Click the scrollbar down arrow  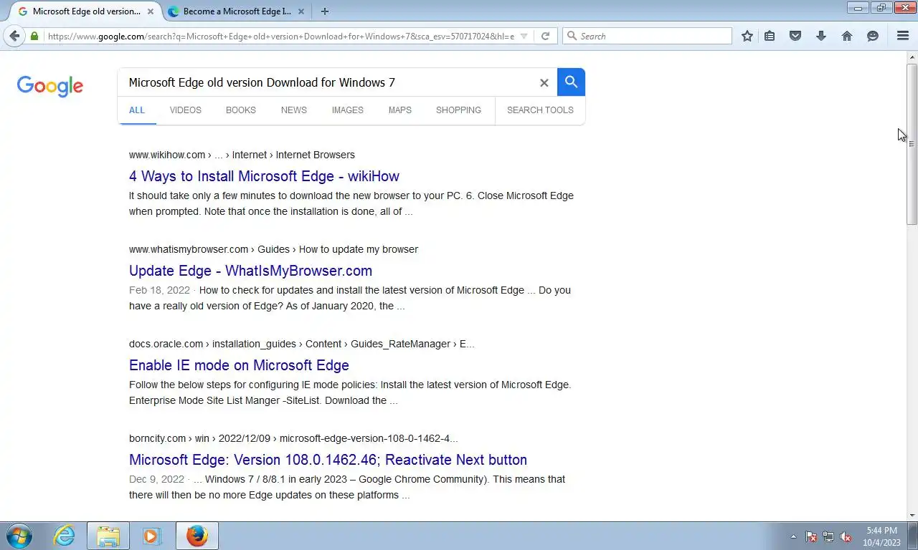coord(912,515)
